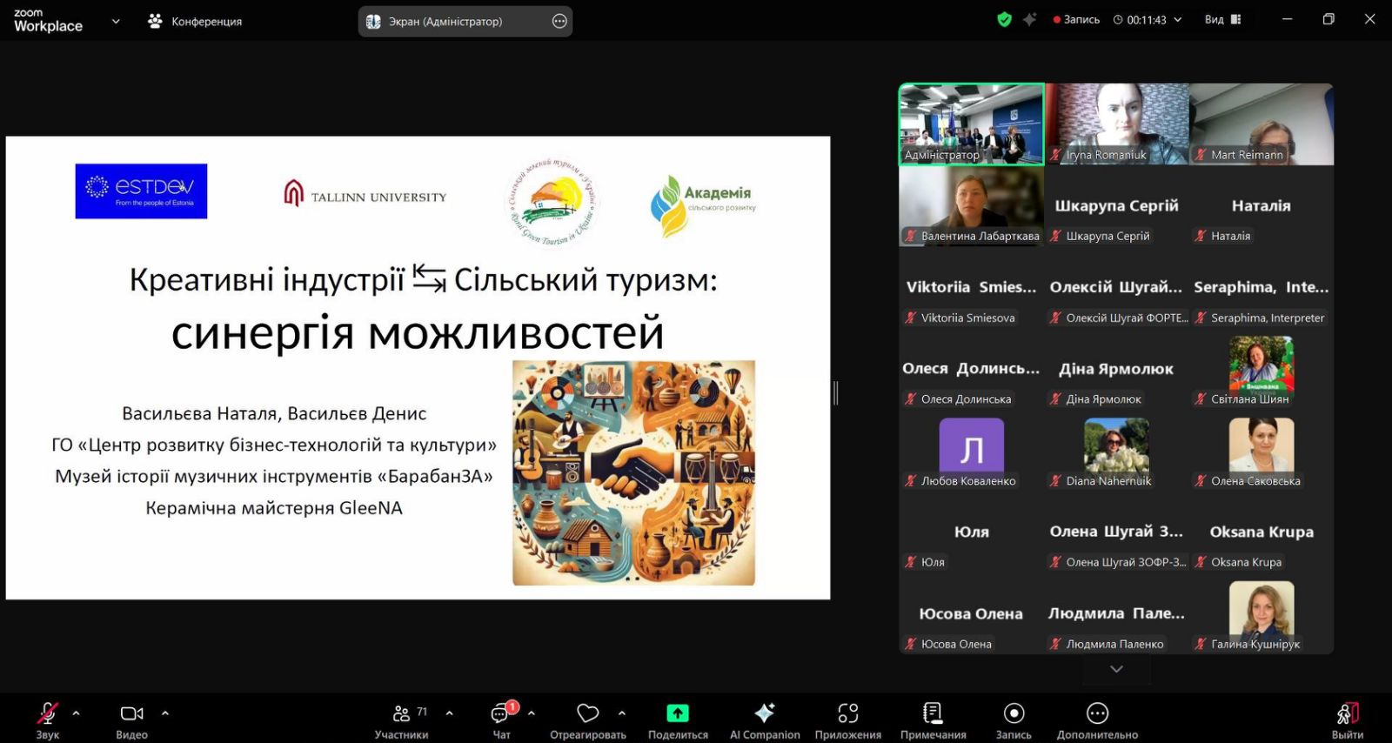Turn on the video camera
1392x743 pixels.
pos(131,713)
